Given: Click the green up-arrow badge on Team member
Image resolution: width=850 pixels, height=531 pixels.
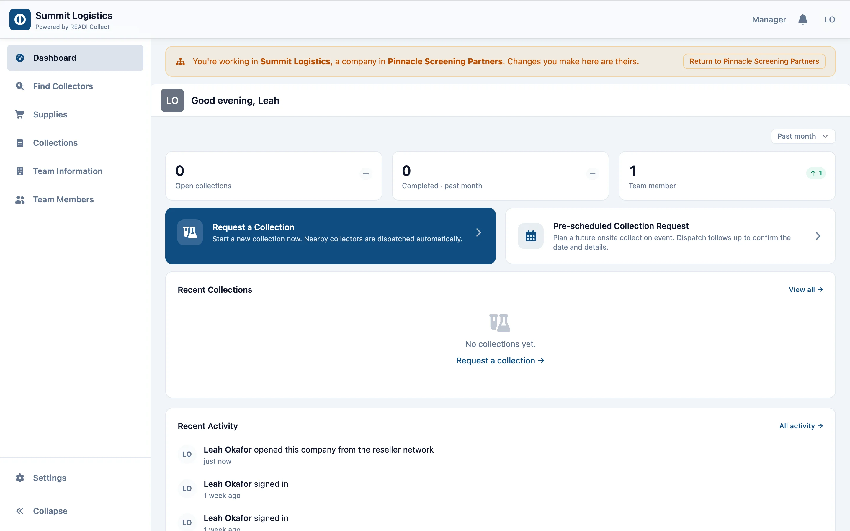Looking at the screenshot, I should (x=816, y=173).
